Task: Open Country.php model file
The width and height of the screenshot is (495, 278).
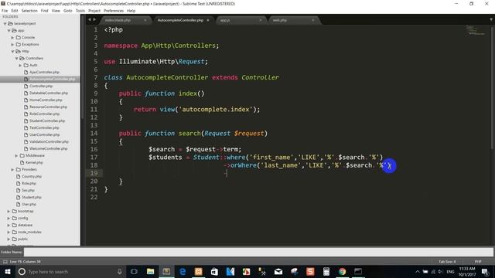Action: (31, 177)
